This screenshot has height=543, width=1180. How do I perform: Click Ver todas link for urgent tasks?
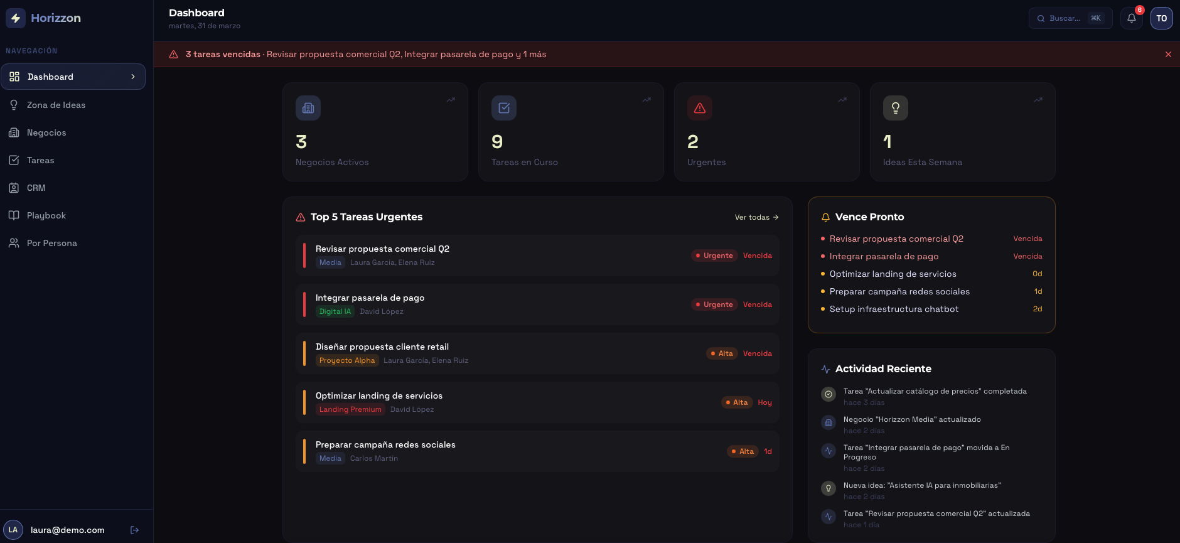click(757, 217)
